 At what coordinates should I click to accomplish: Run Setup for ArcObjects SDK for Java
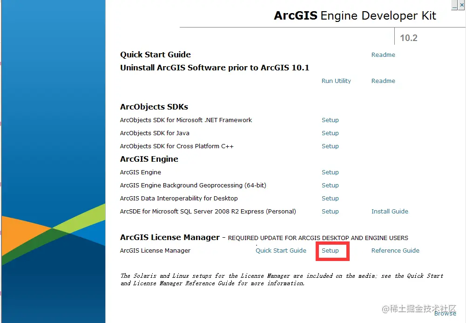pos(330,133)
